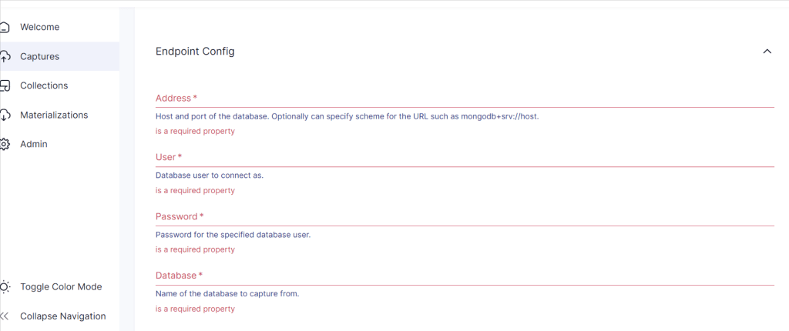Click the Materializations cloud download icon
Image resolution: width=789 pixels, height=331 pixels.
click(5, 115)
